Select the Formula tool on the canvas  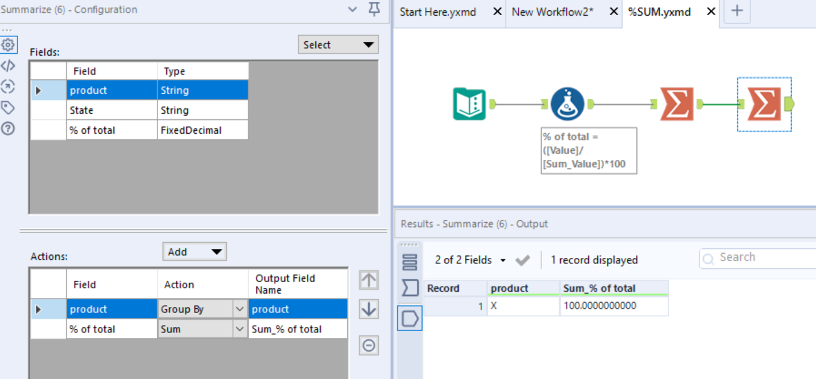[567, 103]
